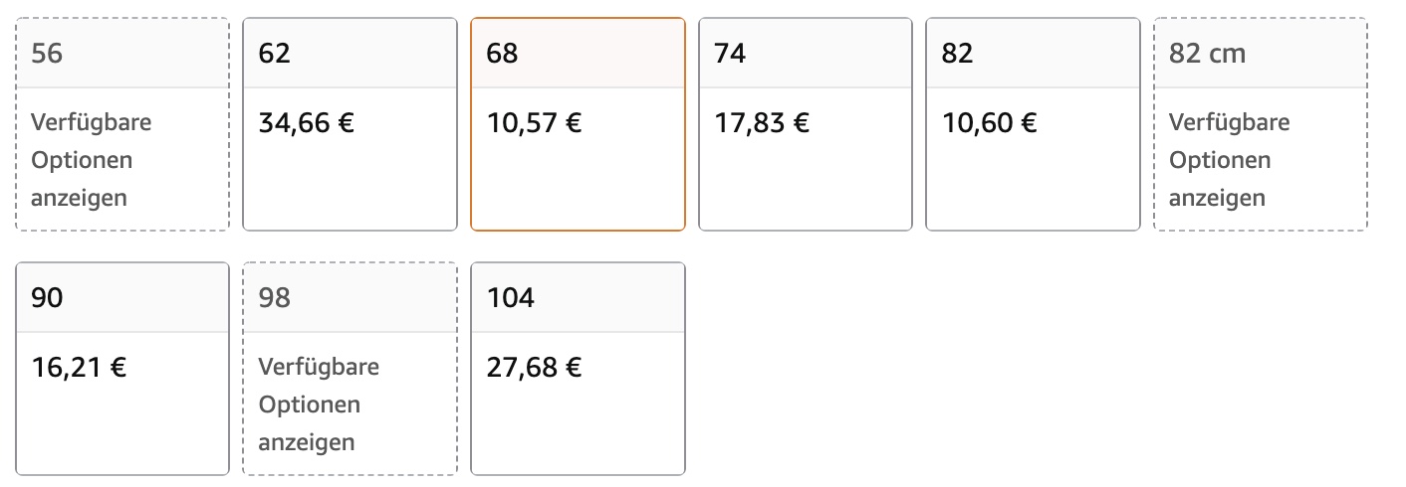Select the 17,83 € price text

point(762,123)
